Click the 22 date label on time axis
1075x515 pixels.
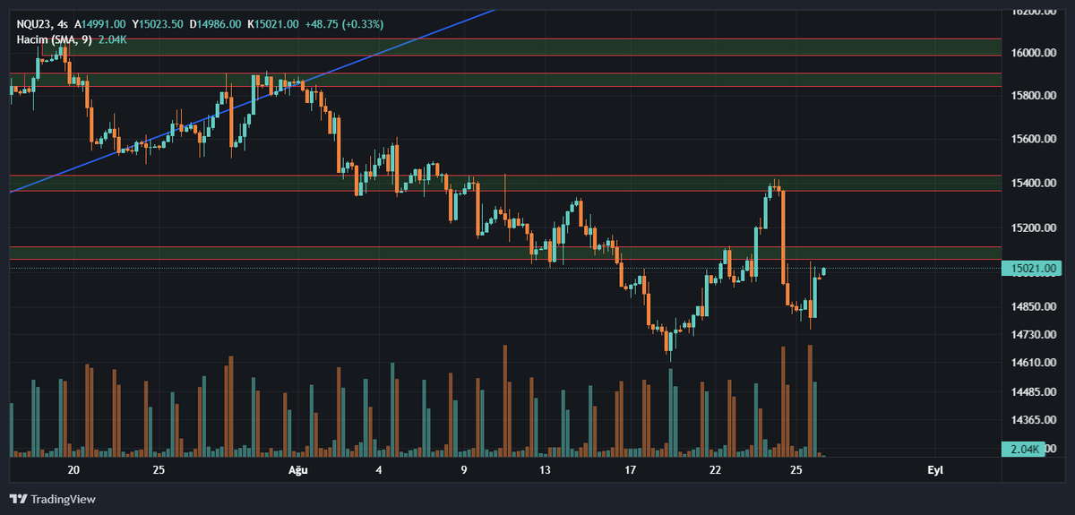tap(715, 470)
